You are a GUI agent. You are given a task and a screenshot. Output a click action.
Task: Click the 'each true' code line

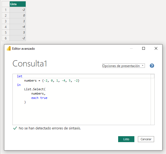[x=39, y=98]
